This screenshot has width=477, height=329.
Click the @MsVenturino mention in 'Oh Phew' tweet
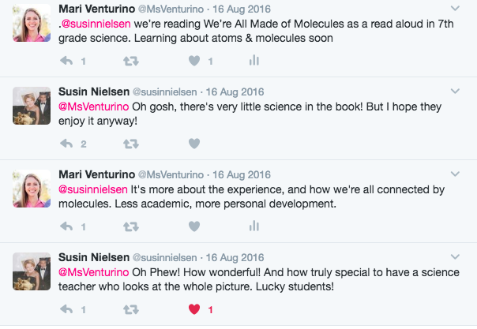click(90, 271)
